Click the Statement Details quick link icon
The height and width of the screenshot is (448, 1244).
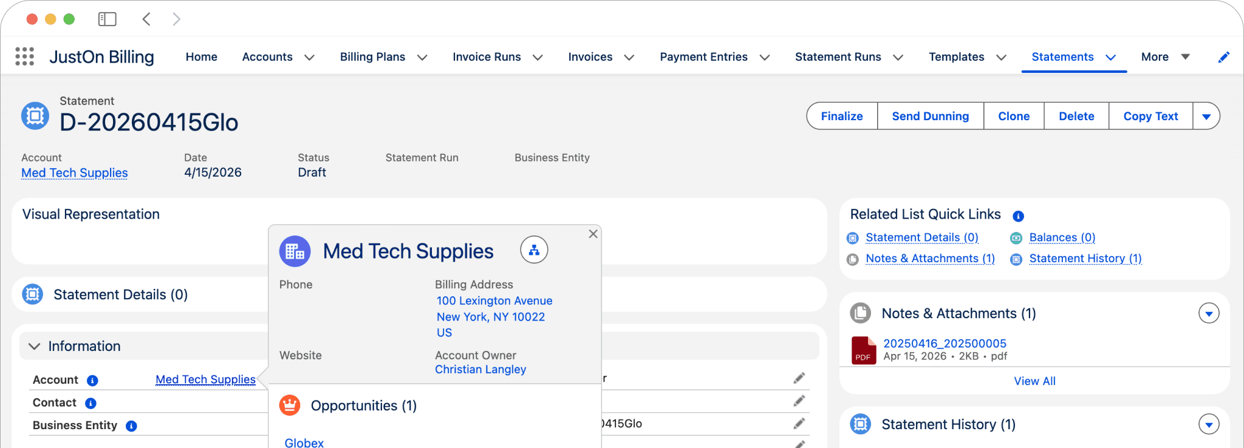853,238
